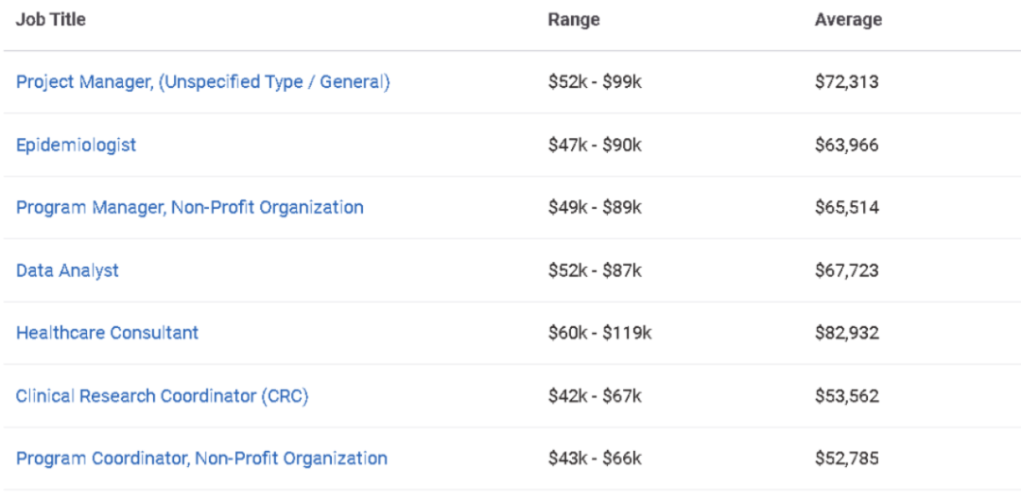
Task: Click the Job Title column header
Action: tap(50, 20)
